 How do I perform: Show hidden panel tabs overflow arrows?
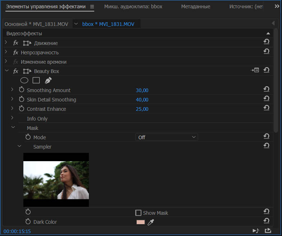[277, 6]
